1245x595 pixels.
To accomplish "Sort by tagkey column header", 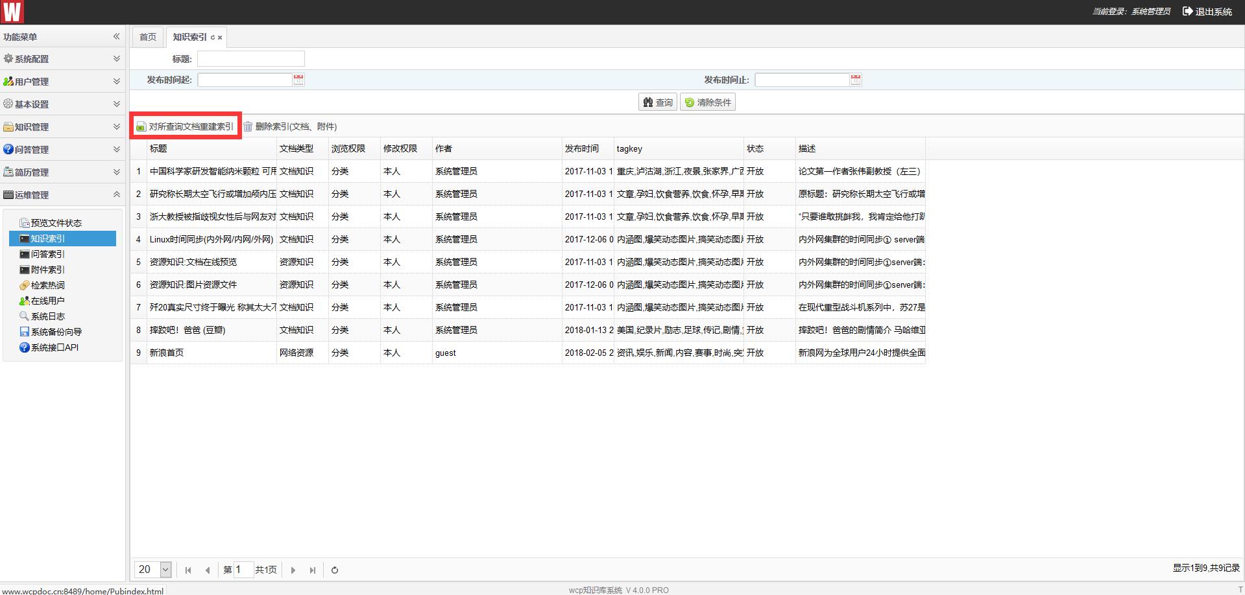I will pos(679,148).
